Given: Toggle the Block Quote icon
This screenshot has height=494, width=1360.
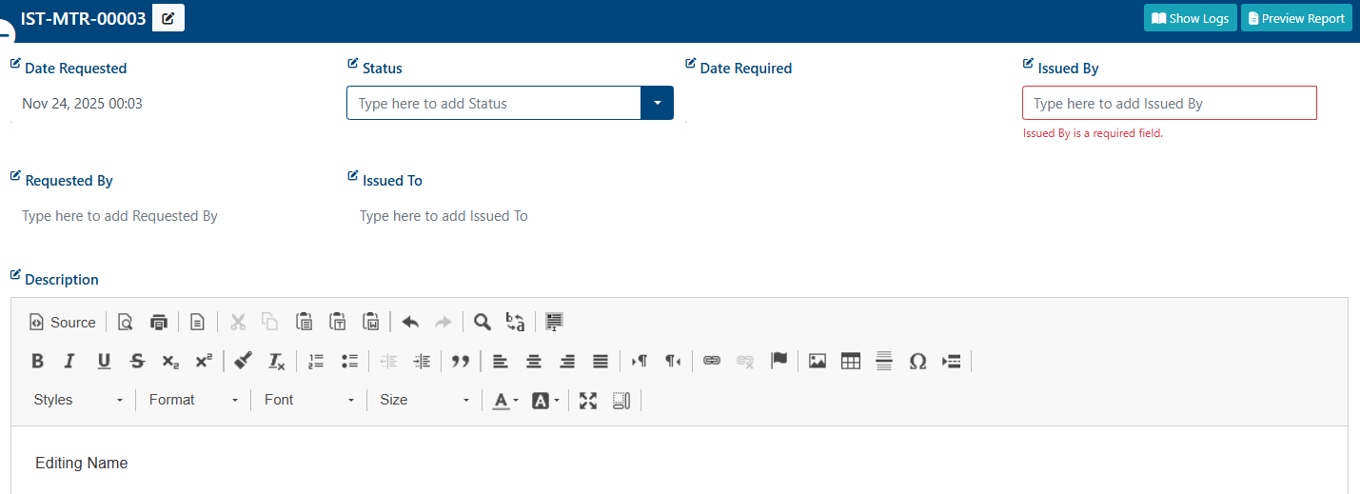Looking at the screenshot, I should (461, 362).
